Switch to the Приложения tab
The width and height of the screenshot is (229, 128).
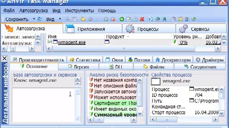pos(92,29)
